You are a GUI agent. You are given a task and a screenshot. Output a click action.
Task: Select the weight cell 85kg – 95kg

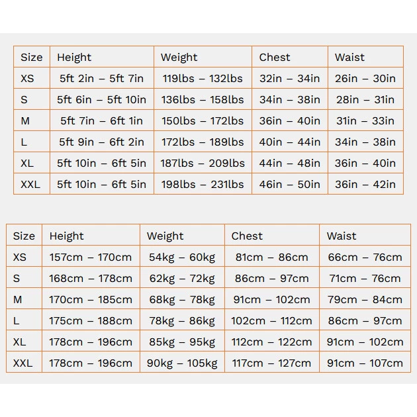pos(182,342)
